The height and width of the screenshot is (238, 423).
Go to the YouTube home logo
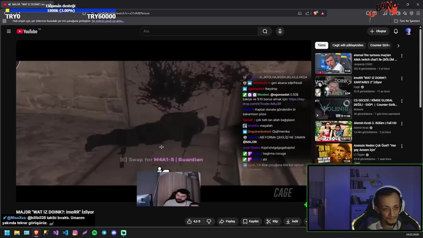click(27, 31)
